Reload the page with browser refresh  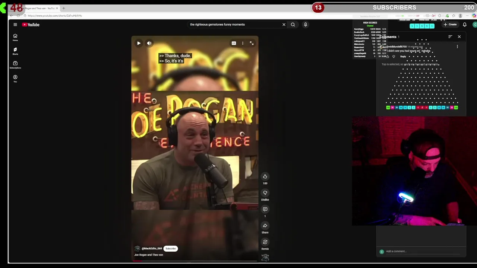coord(18,16)
